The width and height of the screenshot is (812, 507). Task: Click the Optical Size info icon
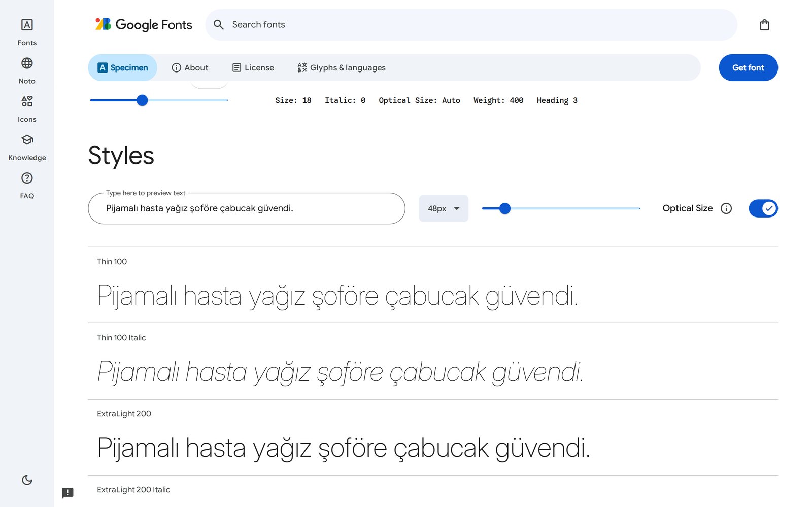click(x=726, y=208)
